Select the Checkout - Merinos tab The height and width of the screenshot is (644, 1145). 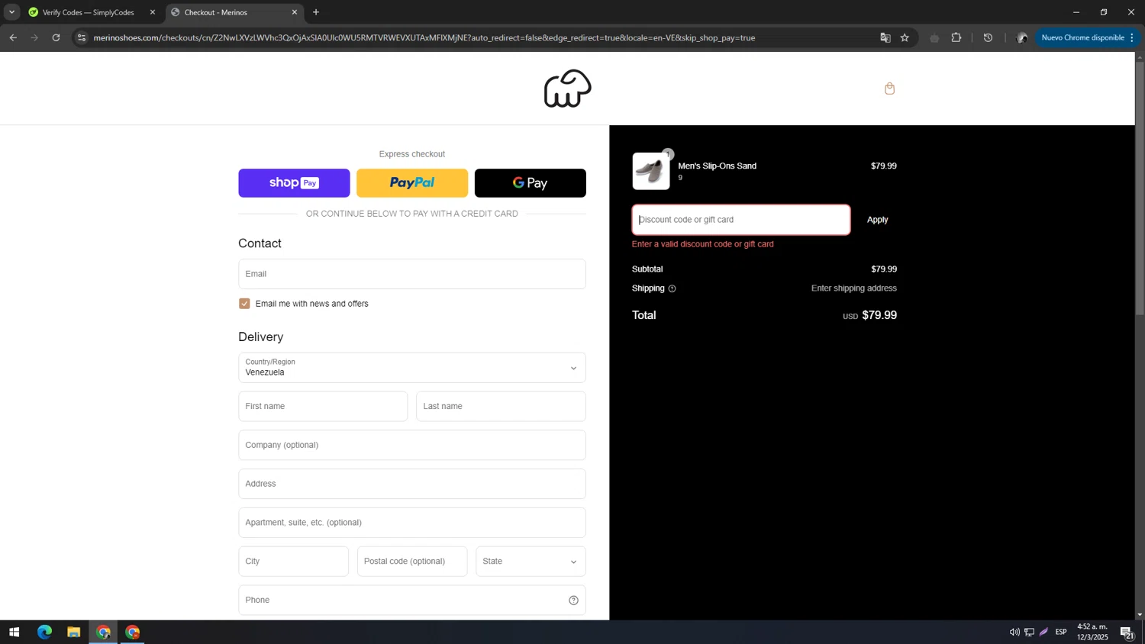coord(233,12)
